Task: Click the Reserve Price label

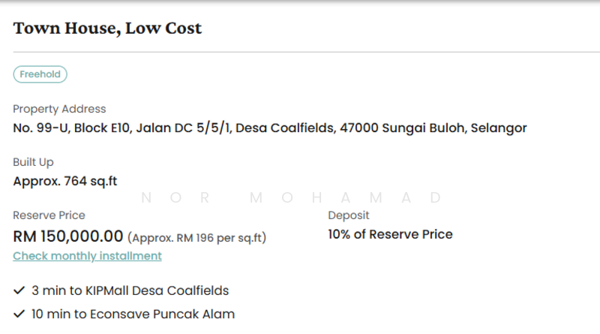Action: pos(49,215)
